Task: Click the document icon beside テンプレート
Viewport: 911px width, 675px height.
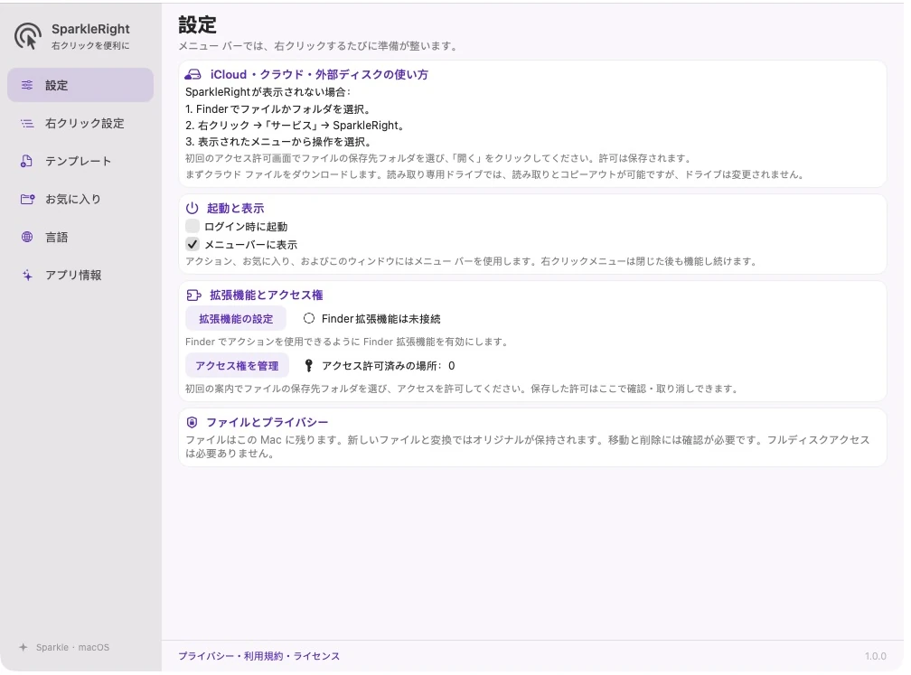Action: (x=27, y=161)
